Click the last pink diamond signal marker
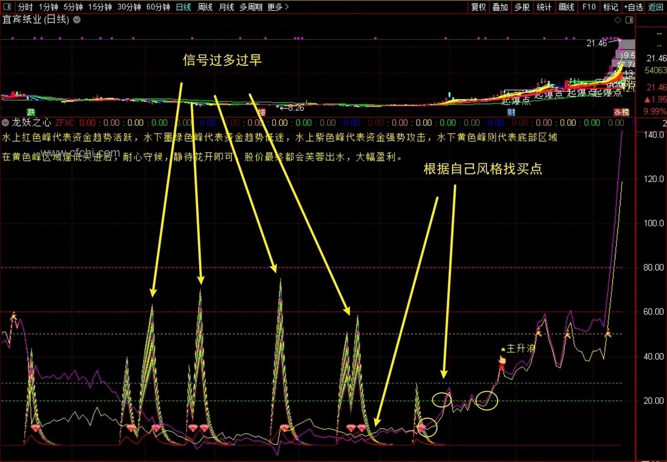 [x=421, y=429]
